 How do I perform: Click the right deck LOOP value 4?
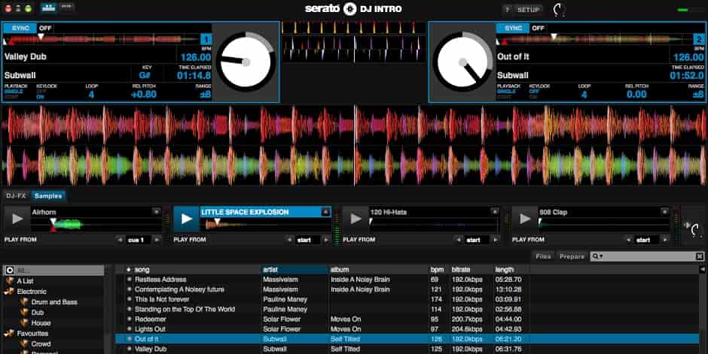[584, 95]
